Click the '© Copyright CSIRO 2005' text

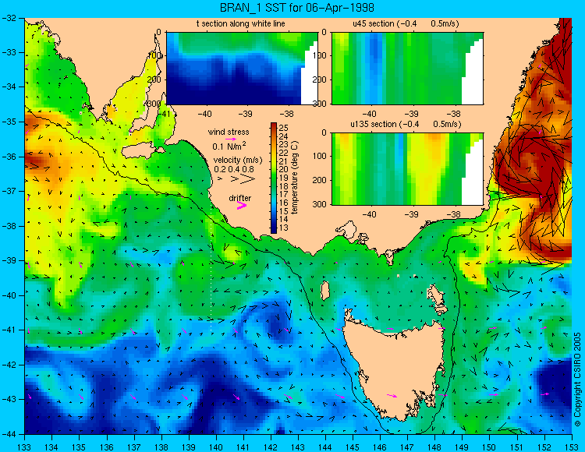(x=577, y=379)
